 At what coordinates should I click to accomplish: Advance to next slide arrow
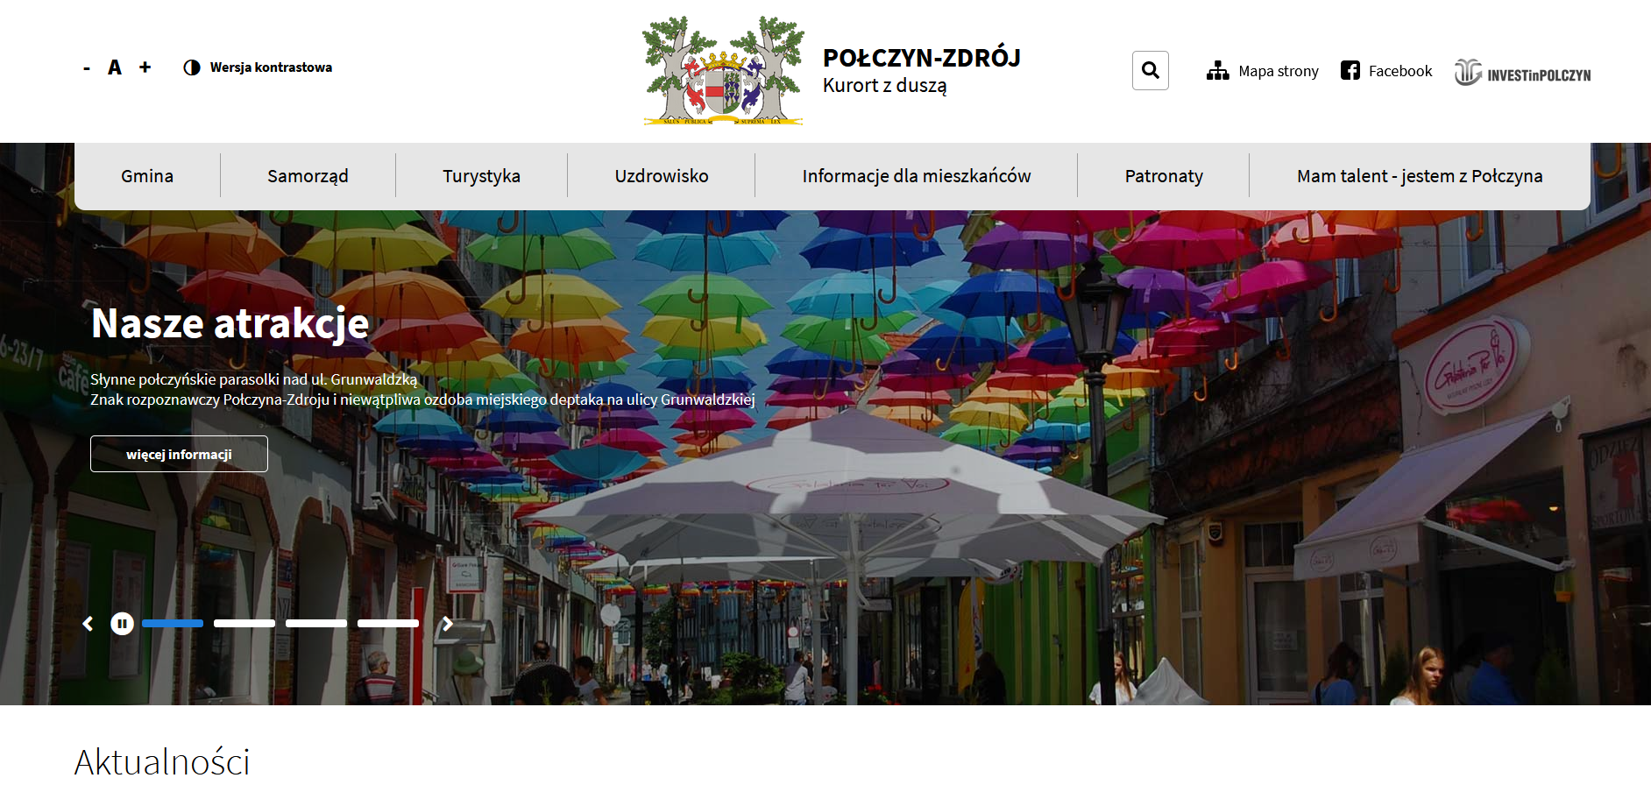[x=448, y=624]
